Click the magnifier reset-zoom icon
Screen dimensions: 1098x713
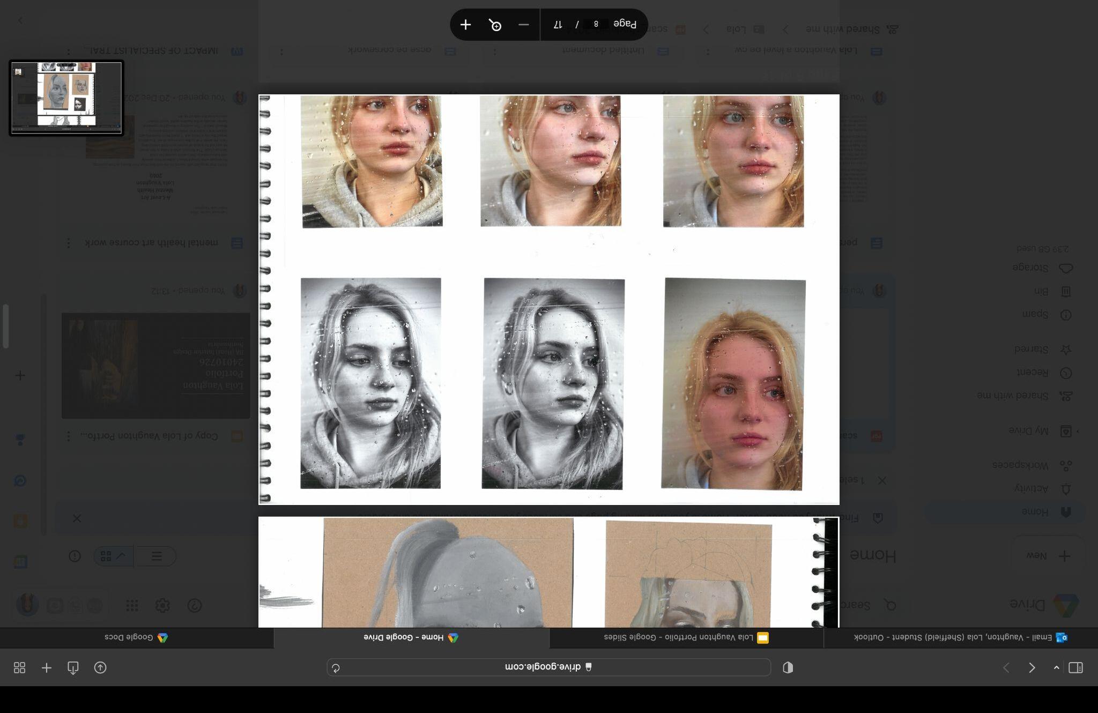pos(495,25)
